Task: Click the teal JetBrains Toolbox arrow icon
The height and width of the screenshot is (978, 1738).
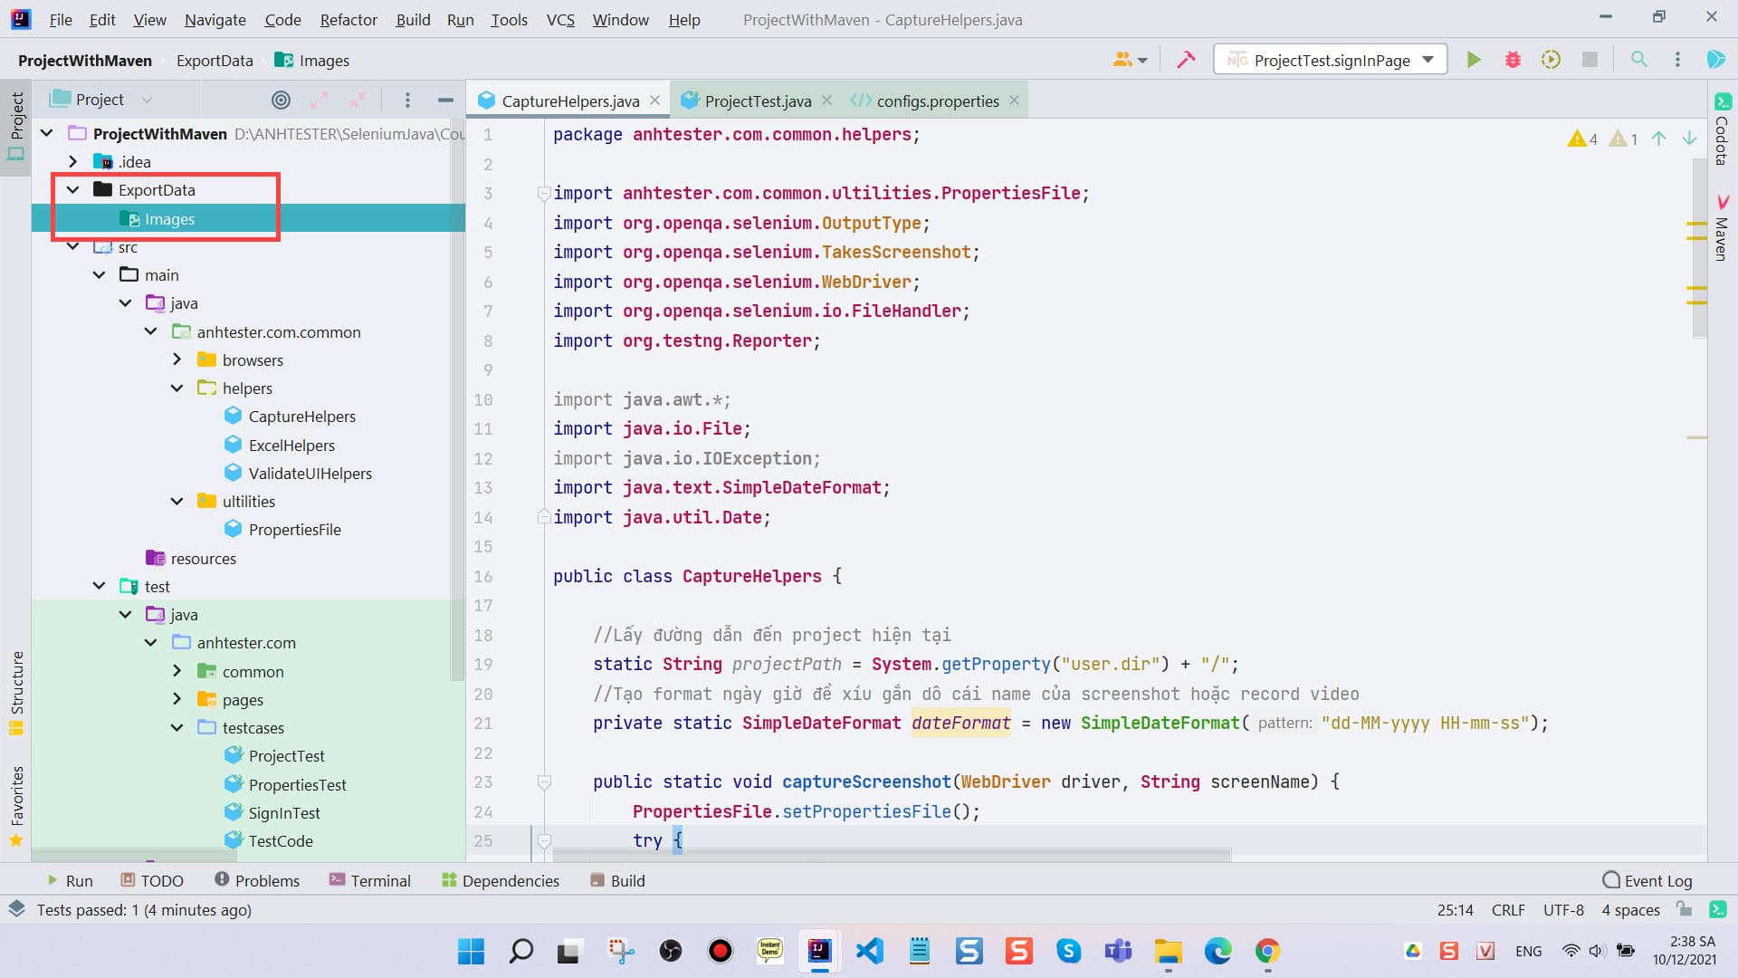Action: click(x=1715, y=60)
